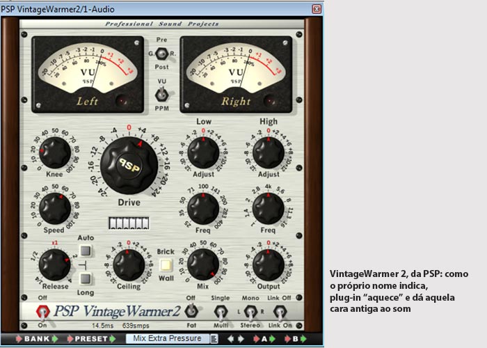487x348 pixels.
Task: Click the red arrow left of A
Action: tap(256, 339)
